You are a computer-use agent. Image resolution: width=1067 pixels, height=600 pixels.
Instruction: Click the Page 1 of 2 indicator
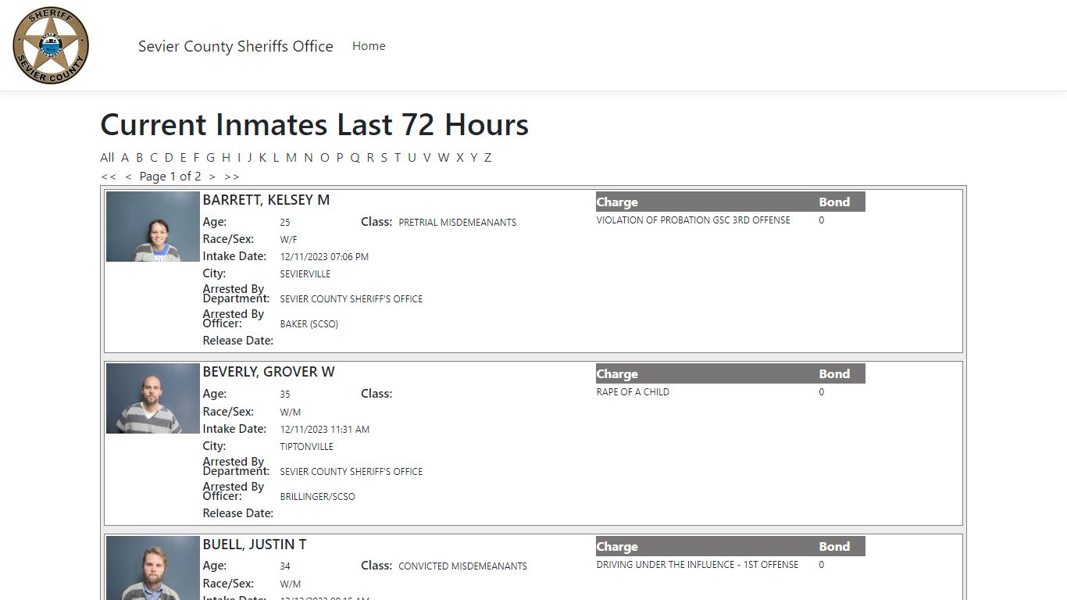pos(170,177)
